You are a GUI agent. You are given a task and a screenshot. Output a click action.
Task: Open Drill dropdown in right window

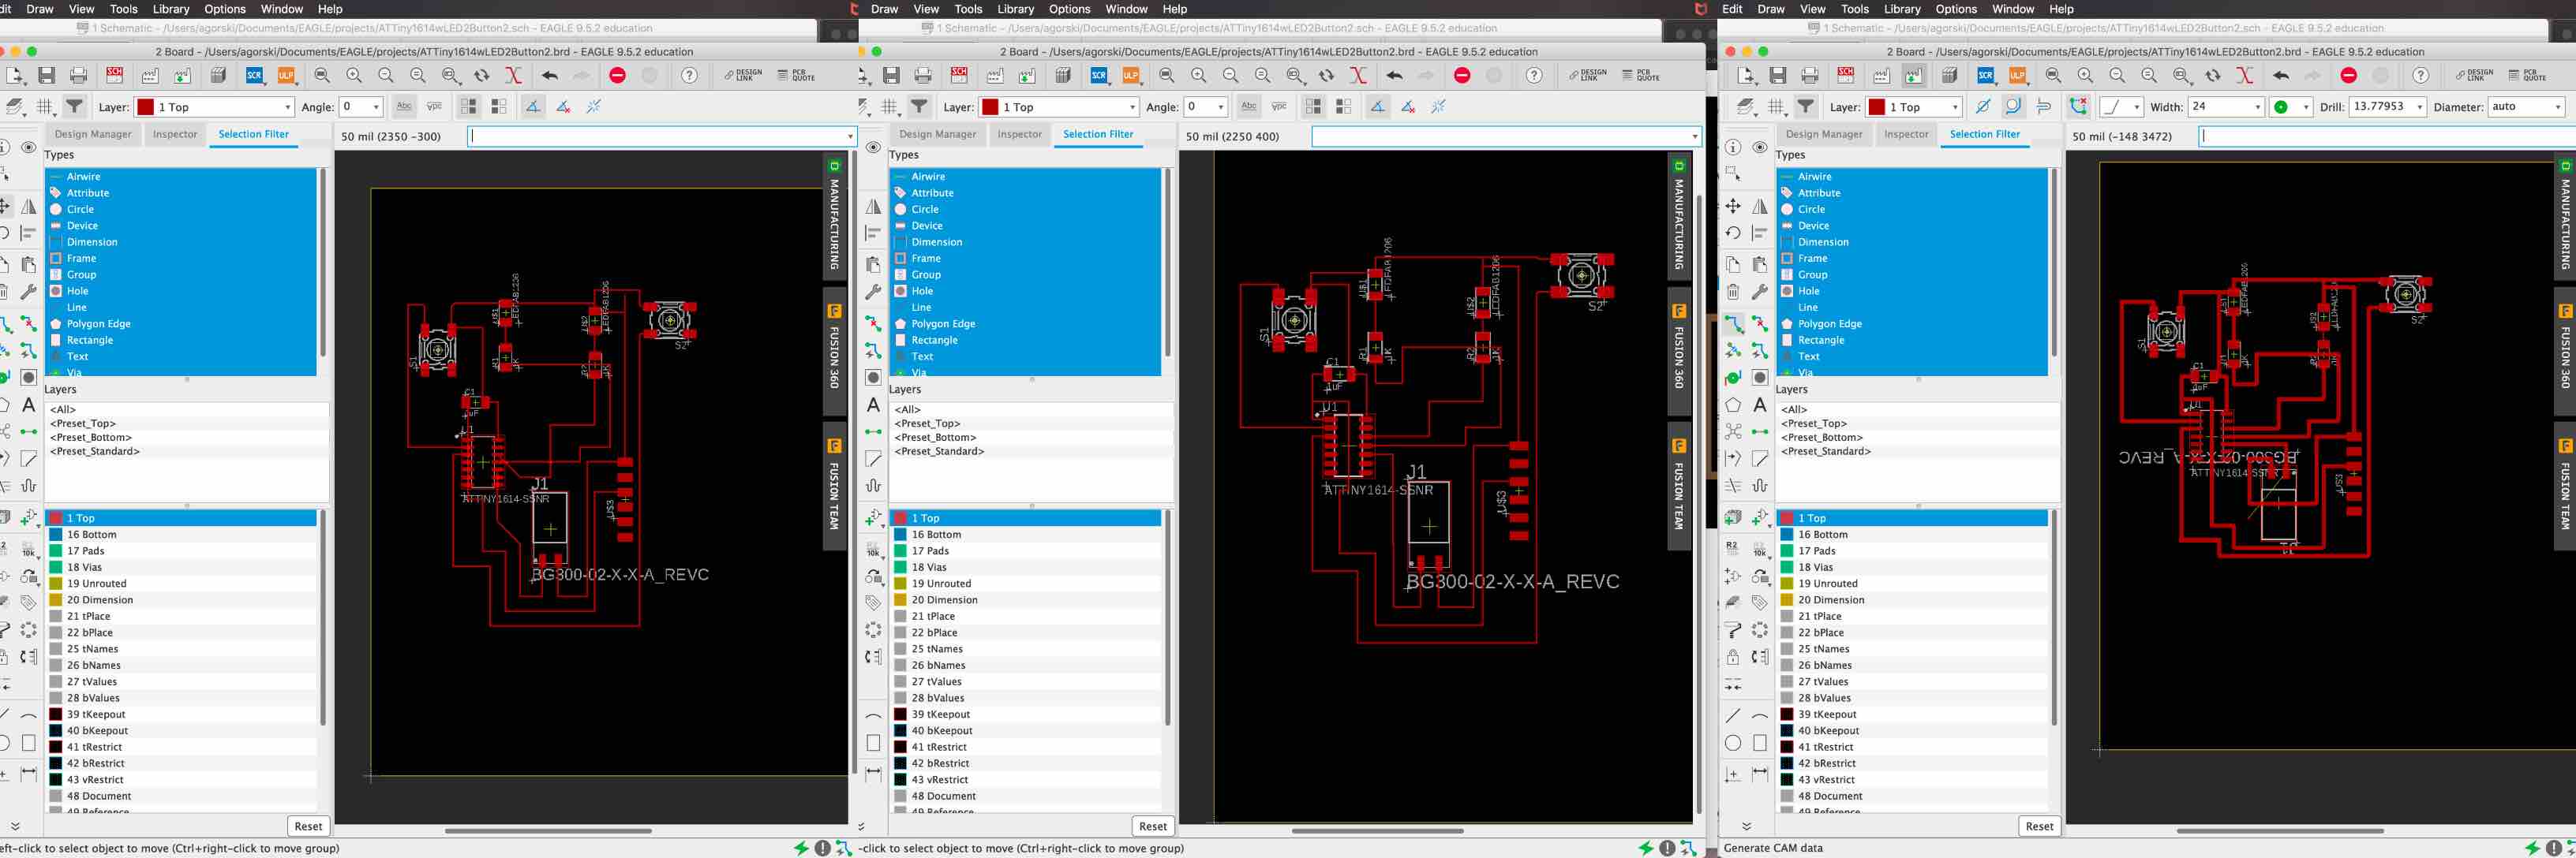2388,107
